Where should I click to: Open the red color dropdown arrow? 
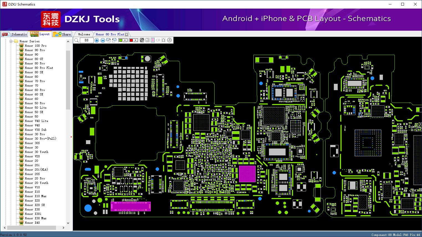click(x=136, y=40)
